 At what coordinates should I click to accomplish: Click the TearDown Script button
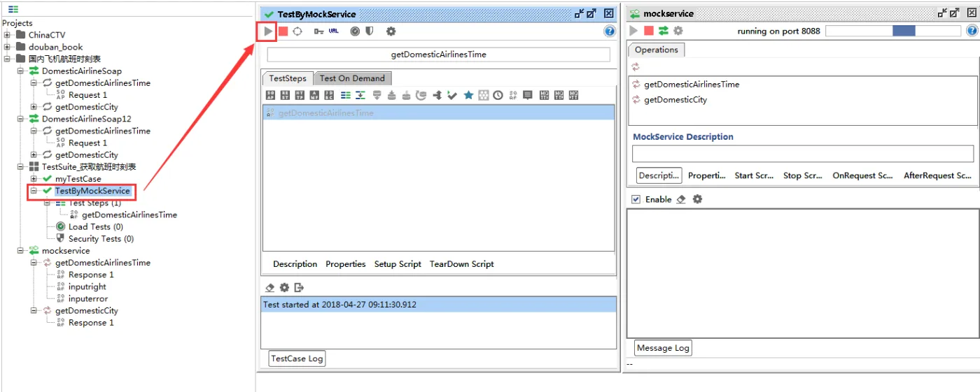coord(461,264)
